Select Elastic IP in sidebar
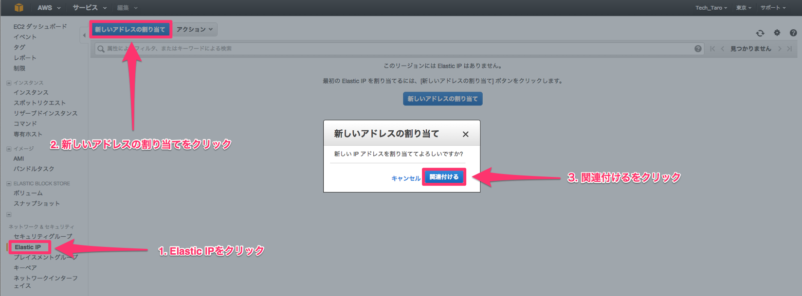The image size is (802, 296). coord(28,247)
